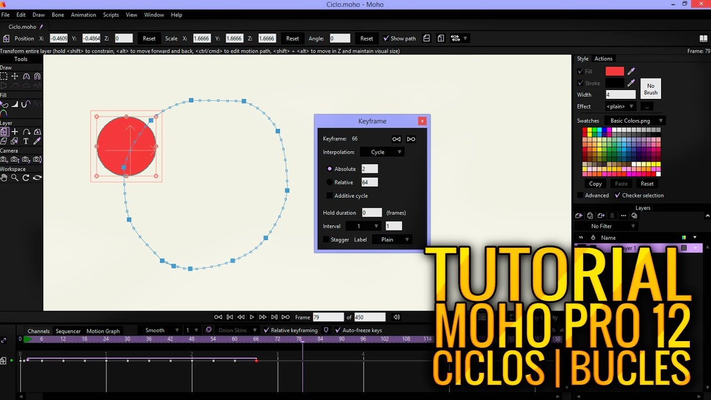The image size is (711, 400).
Task: Select the Rotate Workspace tool
Action: coord(26,178)
